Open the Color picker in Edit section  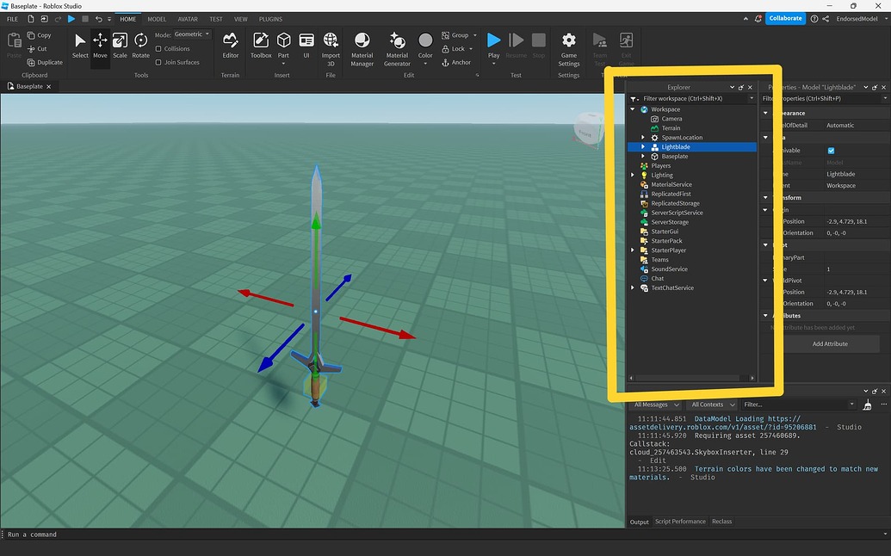coord(425,40)
